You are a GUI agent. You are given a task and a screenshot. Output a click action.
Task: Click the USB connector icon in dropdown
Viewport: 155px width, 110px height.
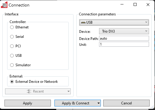(83, 22)
